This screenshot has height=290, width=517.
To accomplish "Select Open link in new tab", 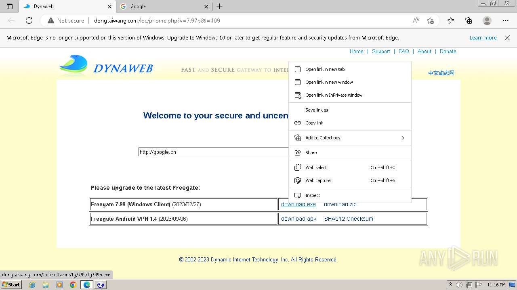I will (x=350, y=69).
